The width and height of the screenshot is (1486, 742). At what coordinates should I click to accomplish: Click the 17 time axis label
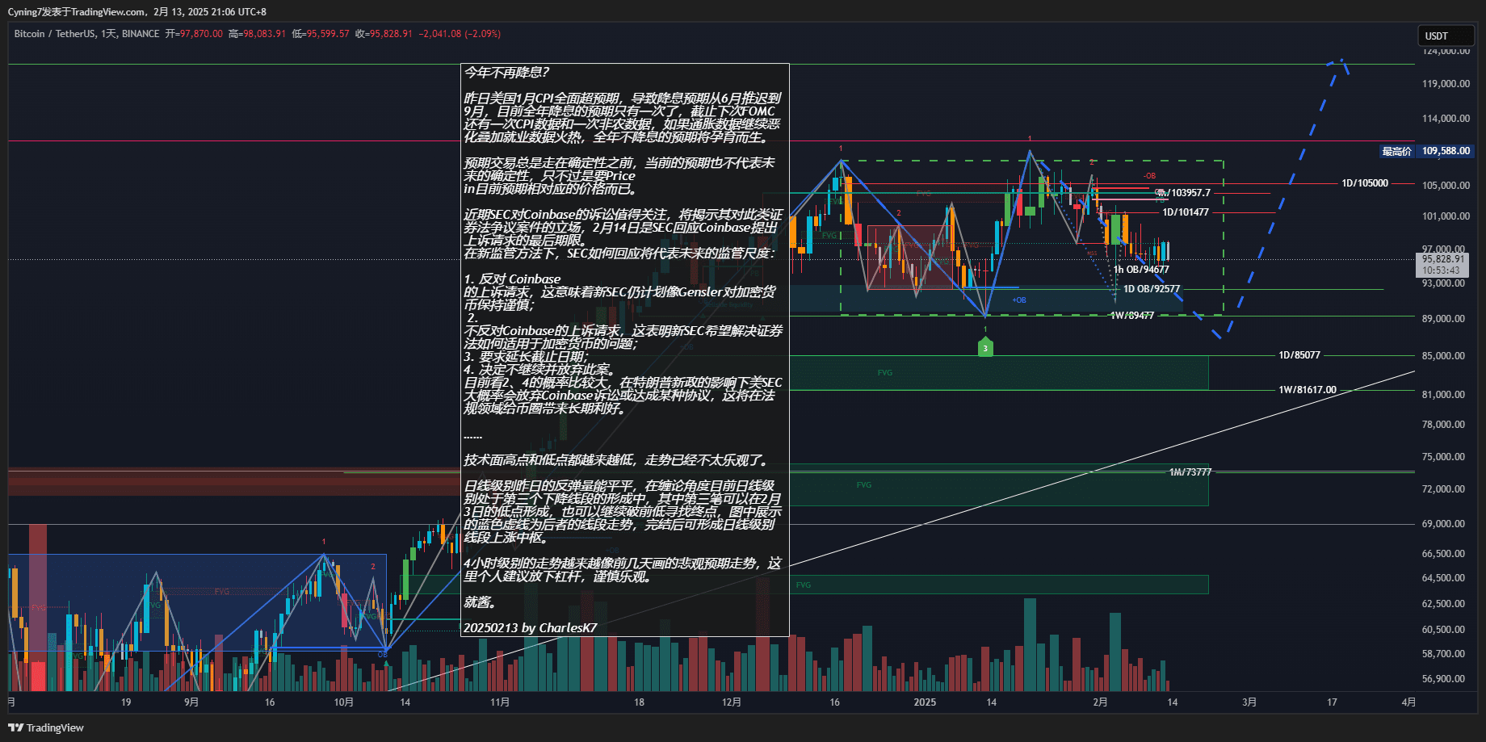[x=1332, y=702]
